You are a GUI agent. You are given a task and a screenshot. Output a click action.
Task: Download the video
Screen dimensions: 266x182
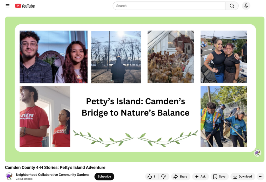(242, 177)
